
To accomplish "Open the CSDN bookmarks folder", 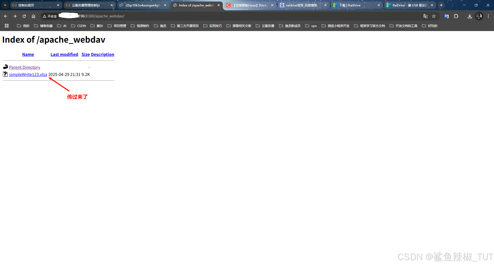I will [78, 26].
